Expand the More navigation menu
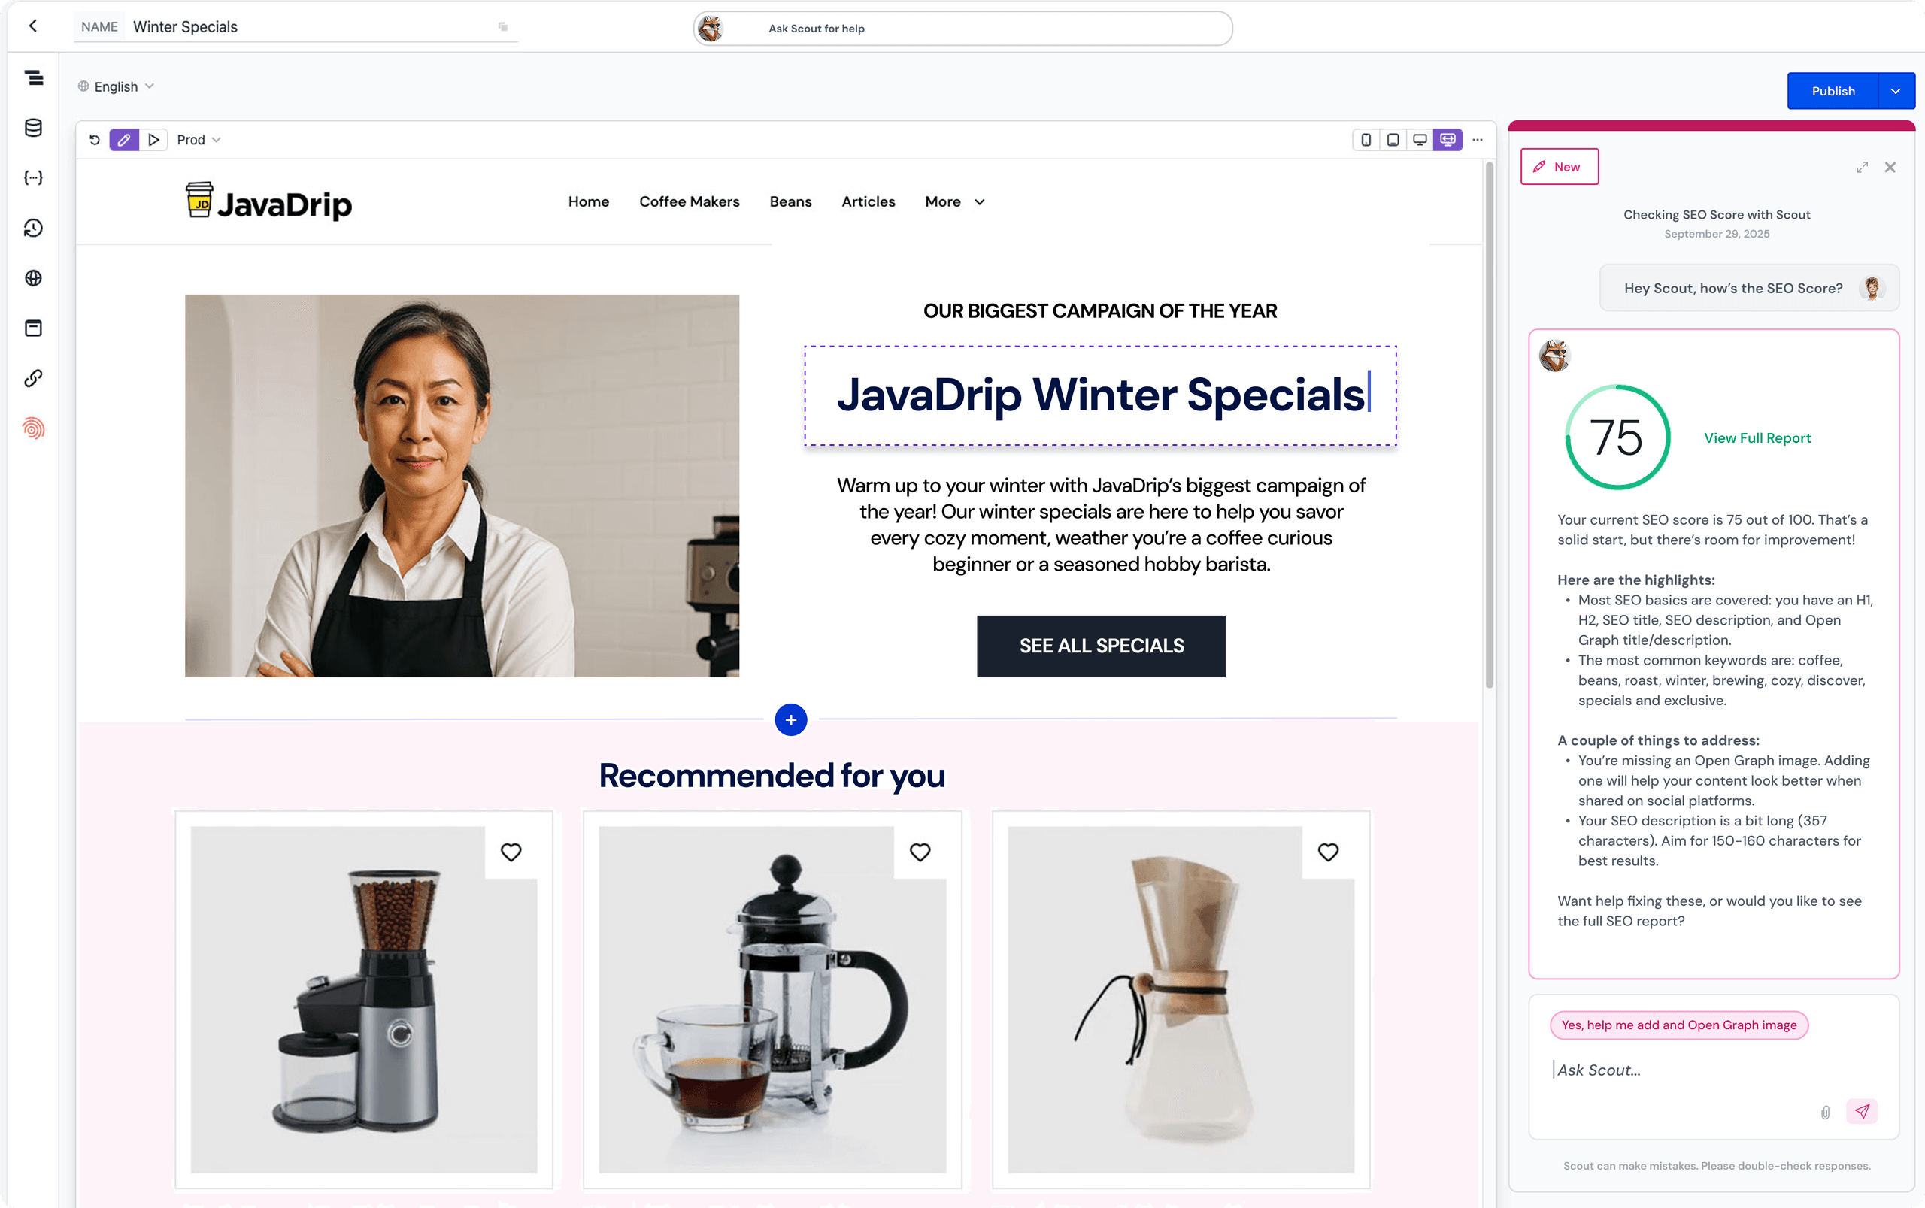Viewport: 1925px width, 1208px height. [x=954, y=202]
